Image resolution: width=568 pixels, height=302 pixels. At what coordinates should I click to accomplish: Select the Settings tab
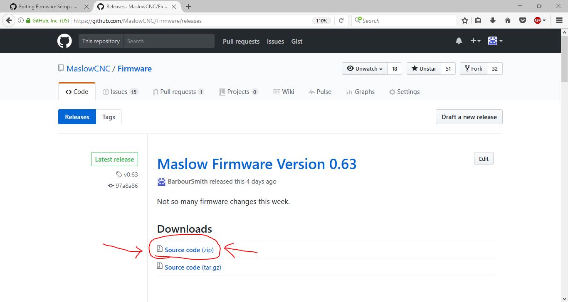click(x=404, y=92)
